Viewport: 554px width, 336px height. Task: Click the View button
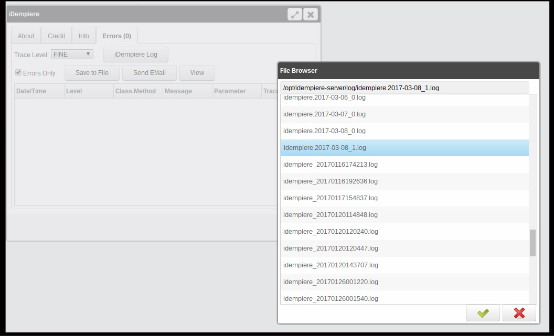click(x=197, y=73)
